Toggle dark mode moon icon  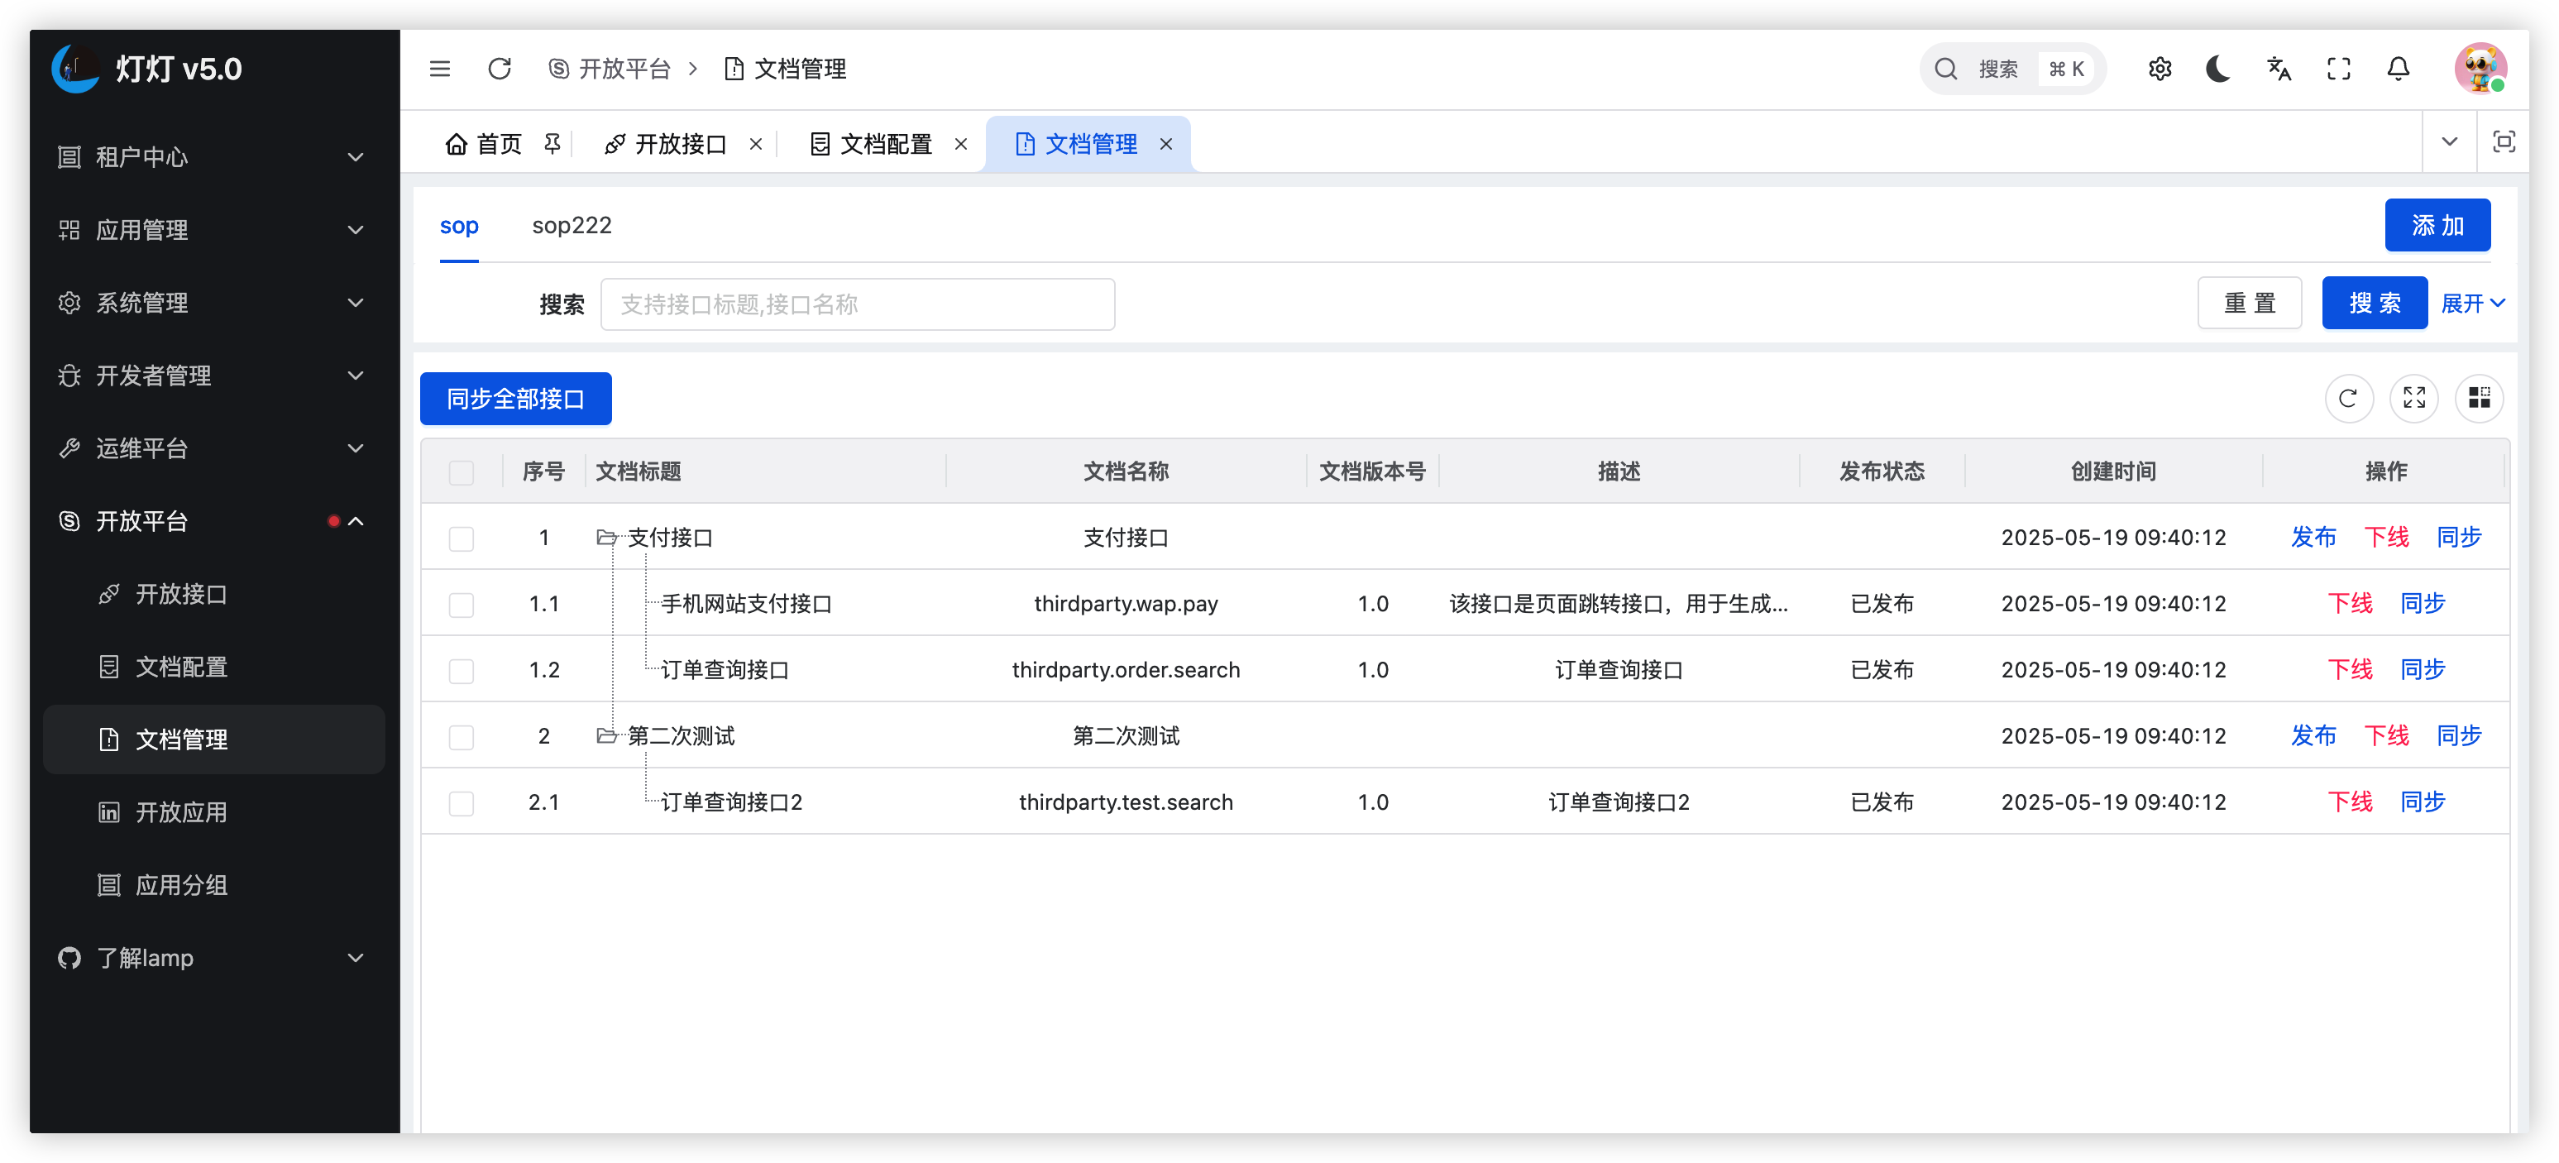(x=2218, y=69)
